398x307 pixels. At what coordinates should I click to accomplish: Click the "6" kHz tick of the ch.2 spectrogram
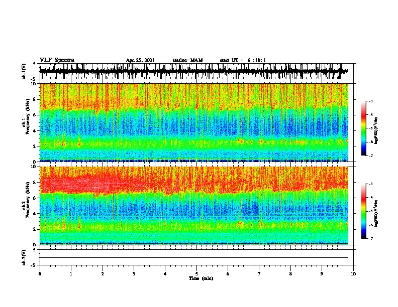[x=35, y=198]
